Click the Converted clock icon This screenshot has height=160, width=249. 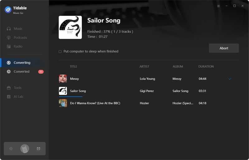[x=9, y=72]
